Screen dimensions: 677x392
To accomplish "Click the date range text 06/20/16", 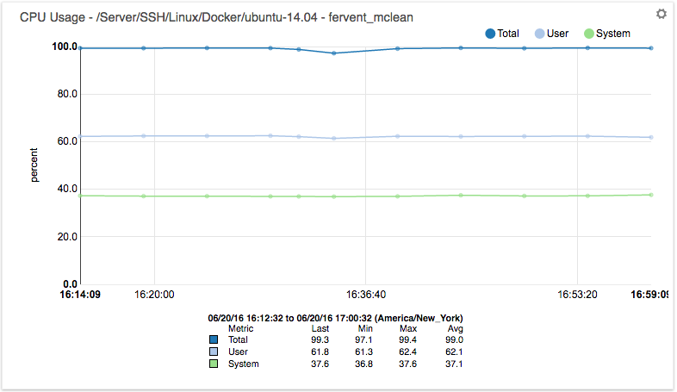I will tap(335, 318).
